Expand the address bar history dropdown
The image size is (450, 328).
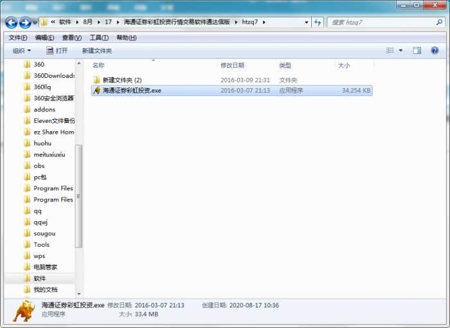[307, 22]
